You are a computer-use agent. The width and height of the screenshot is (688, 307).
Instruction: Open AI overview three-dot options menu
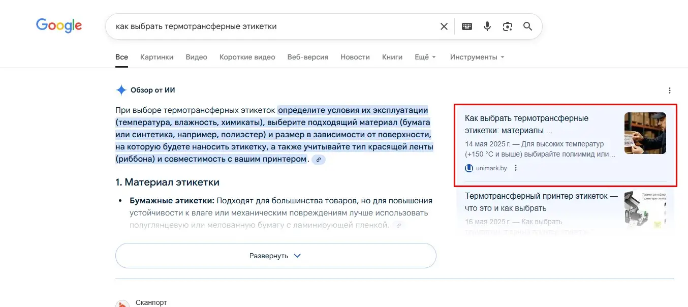coord(669,90)
